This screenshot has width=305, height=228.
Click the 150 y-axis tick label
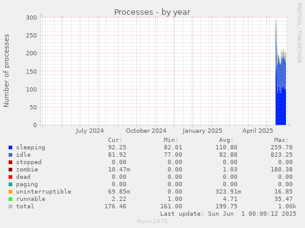[31, 71]
